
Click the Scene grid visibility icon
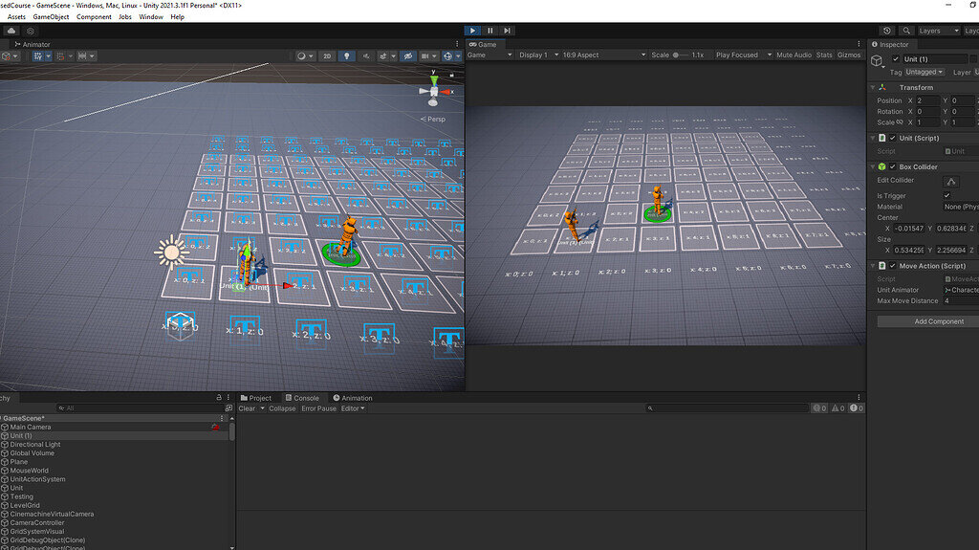coord(38,56)
